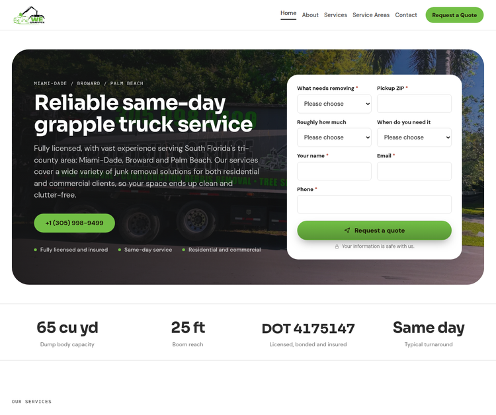The width and height of the screenshot is (496, 415).
Task: Expand the What needs removing dropdown
Action: [x=334, y=104]
